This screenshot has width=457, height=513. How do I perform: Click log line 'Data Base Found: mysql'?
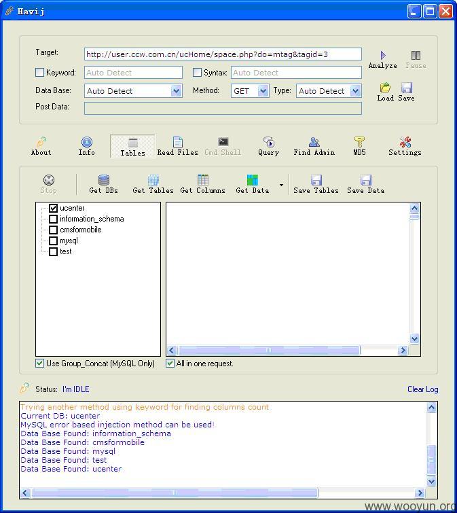click(x=68, y=451)
